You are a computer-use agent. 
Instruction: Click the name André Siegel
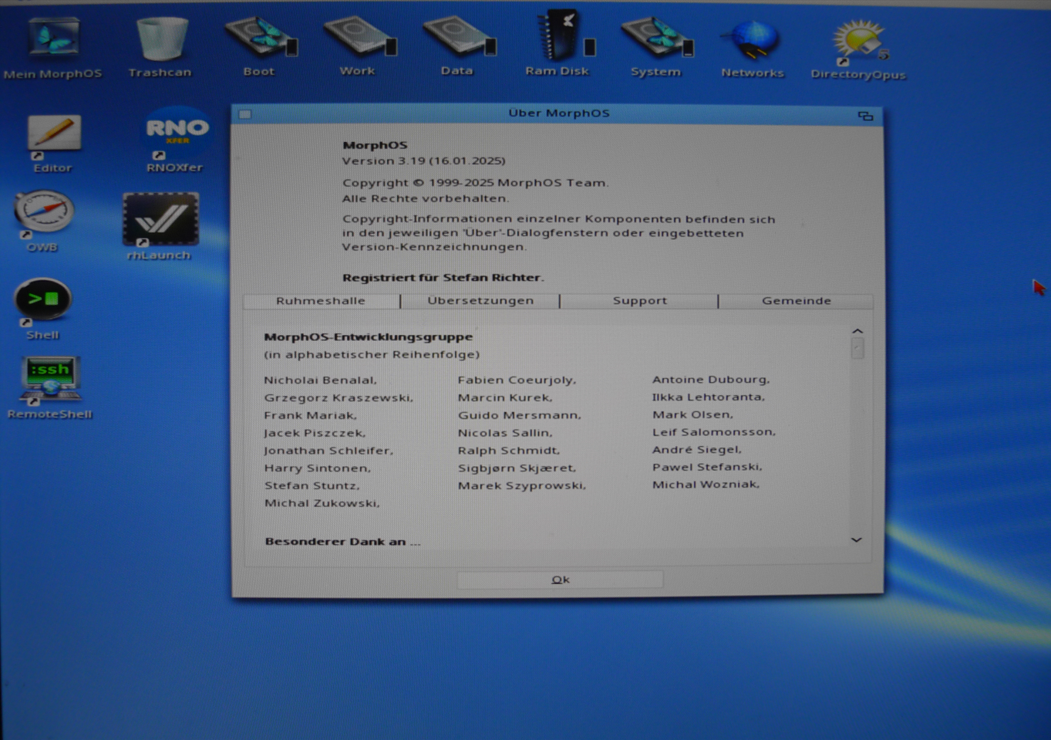(697, 449)
